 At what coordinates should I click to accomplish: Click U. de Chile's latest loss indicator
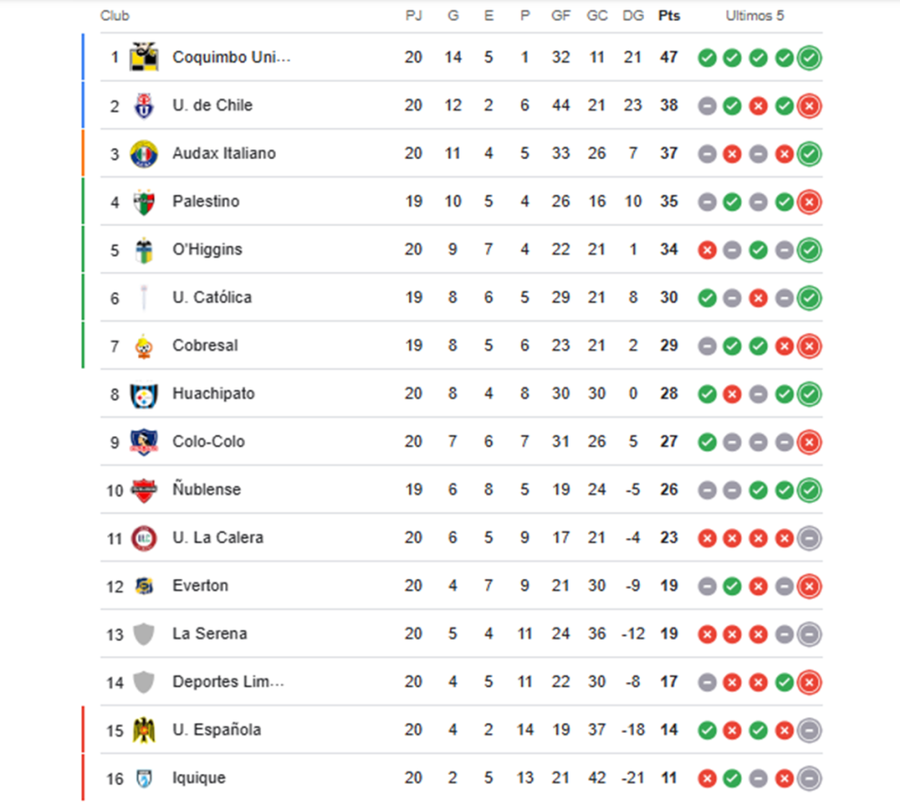[x=809, y=106]
